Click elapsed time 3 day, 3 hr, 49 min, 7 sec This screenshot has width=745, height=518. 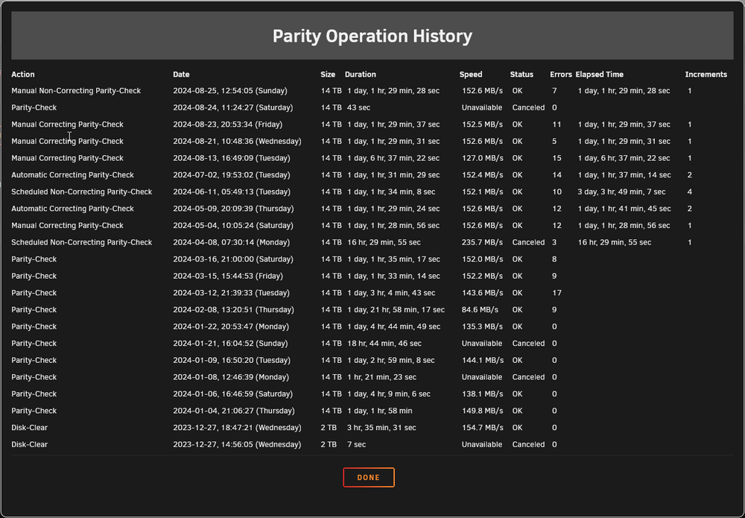point(621,192)
